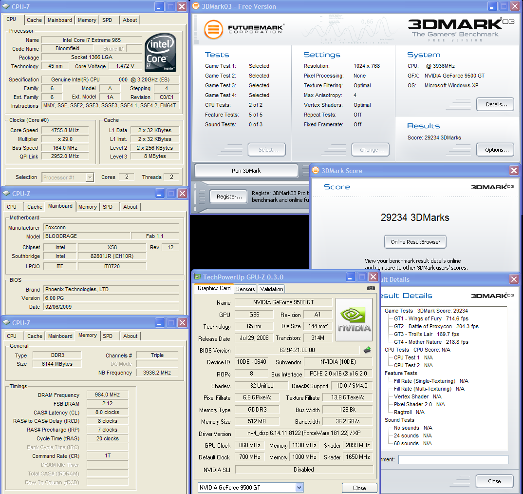523x494 pixels.
Task: Open About tab in top CPU-Z window
Action: point(130,20)
